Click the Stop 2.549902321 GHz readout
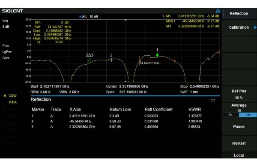 click(x=200, y=86)
